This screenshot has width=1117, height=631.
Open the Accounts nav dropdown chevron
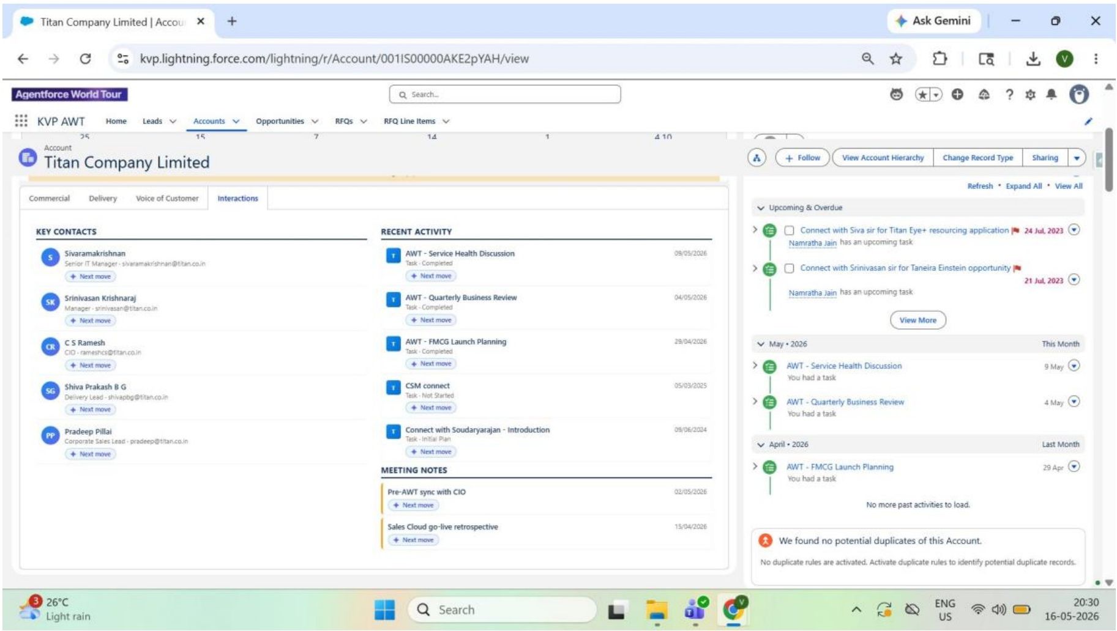click(236, 121)
